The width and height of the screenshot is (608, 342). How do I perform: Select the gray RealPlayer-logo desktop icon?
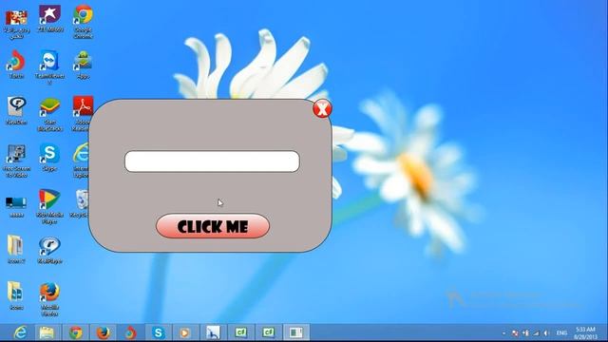click(x=16, y=110)
